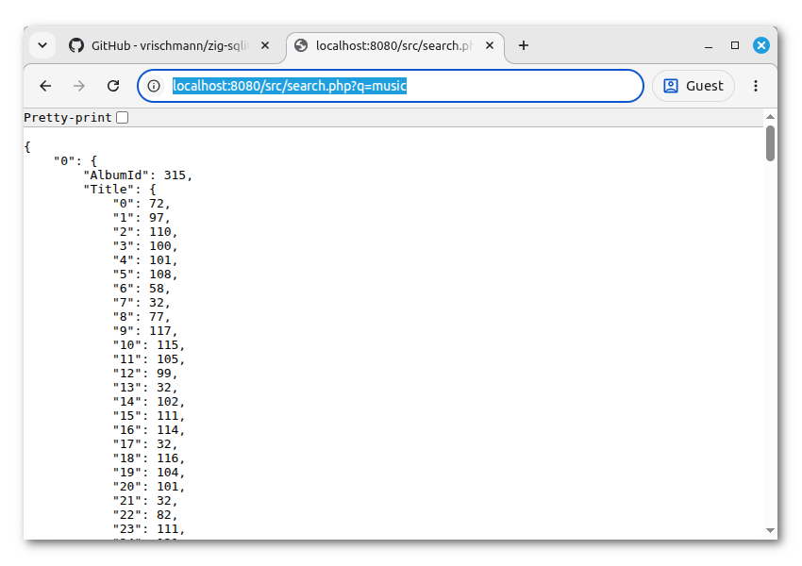802x566 pixels.
Task: Click the "12": 99 entry
Action: pyautogui.click(x=144, y=374)
